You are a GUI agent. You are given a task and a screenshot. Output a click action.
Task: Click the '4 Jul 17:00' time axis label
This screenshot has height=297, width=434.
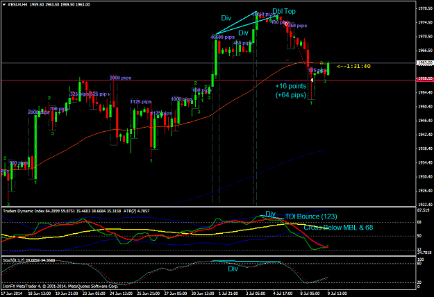pyautogui.click(x=283, y=294)
